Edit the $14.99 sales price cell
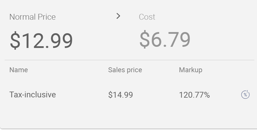Image resolution: width=257 pixels, height=130 pixels. 120,95
